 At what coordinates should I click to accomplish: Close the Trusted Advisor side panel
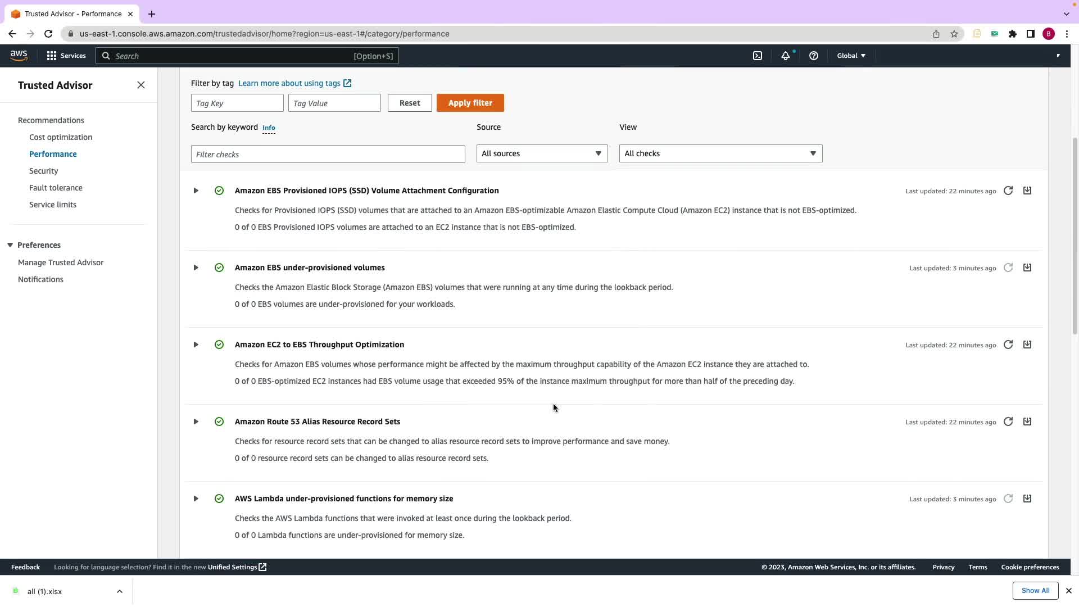click(x=141, y=85)
